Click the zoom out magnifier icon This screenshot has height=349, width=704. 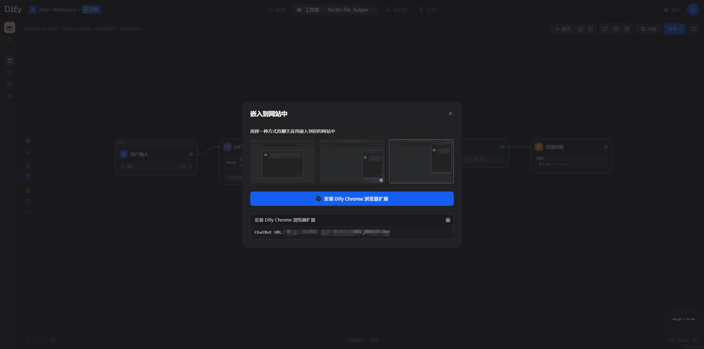click(672, 340)
